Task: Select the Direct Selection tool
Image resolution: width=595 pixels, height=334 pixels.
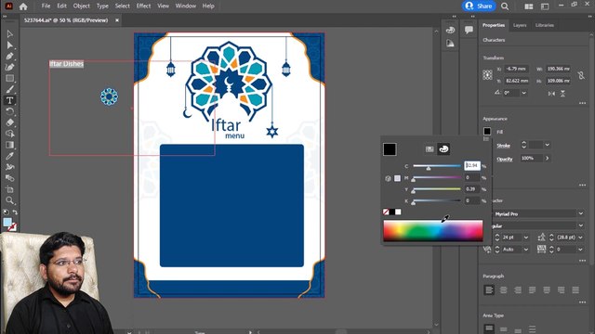Action: point(10,45)
